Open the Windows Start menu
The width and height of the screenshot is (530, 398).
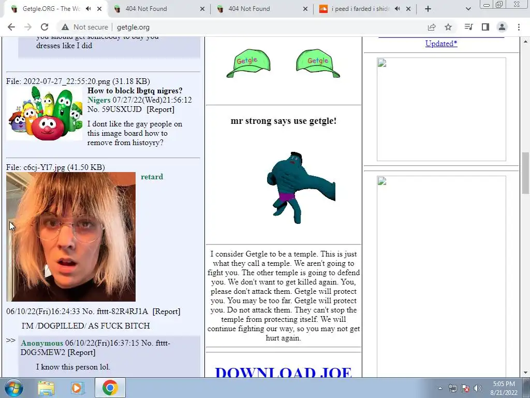[x=13, y=388]
